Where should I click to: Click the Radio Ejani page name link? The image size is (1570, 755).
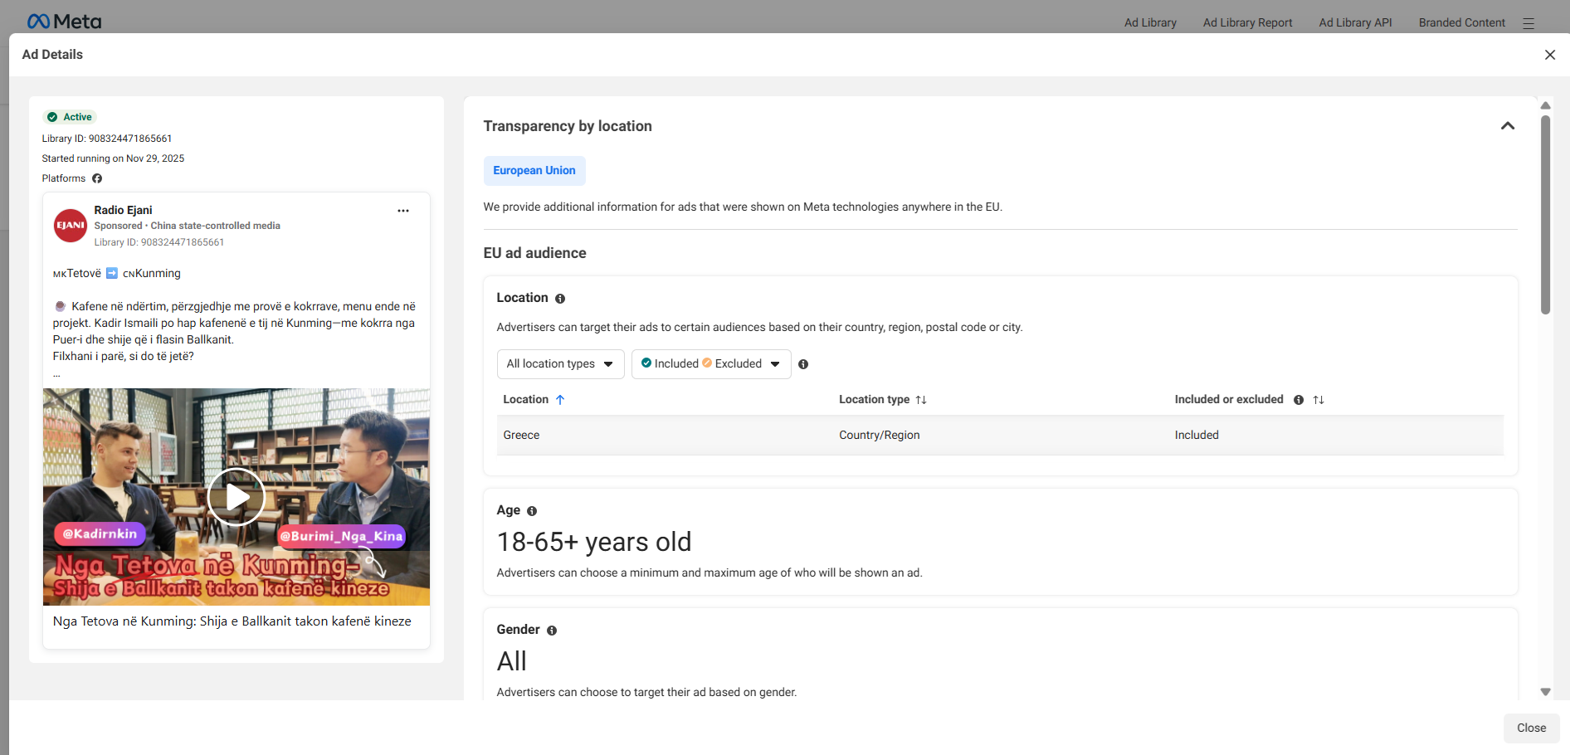pyautogui.click(x=123, y=210)
